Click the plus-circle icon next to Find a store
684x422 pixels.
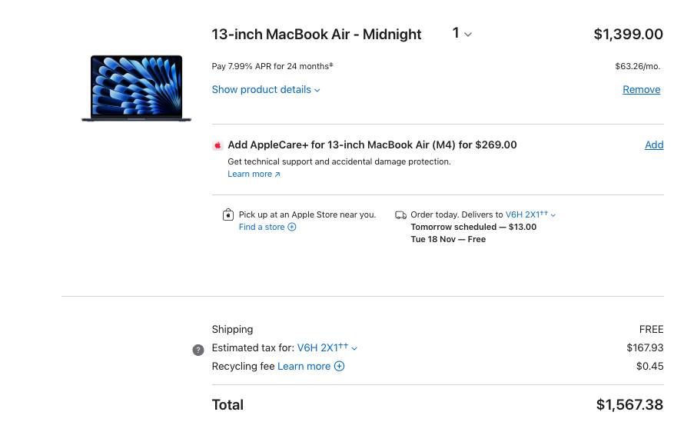pyautogui.click(x=292, y=228)
